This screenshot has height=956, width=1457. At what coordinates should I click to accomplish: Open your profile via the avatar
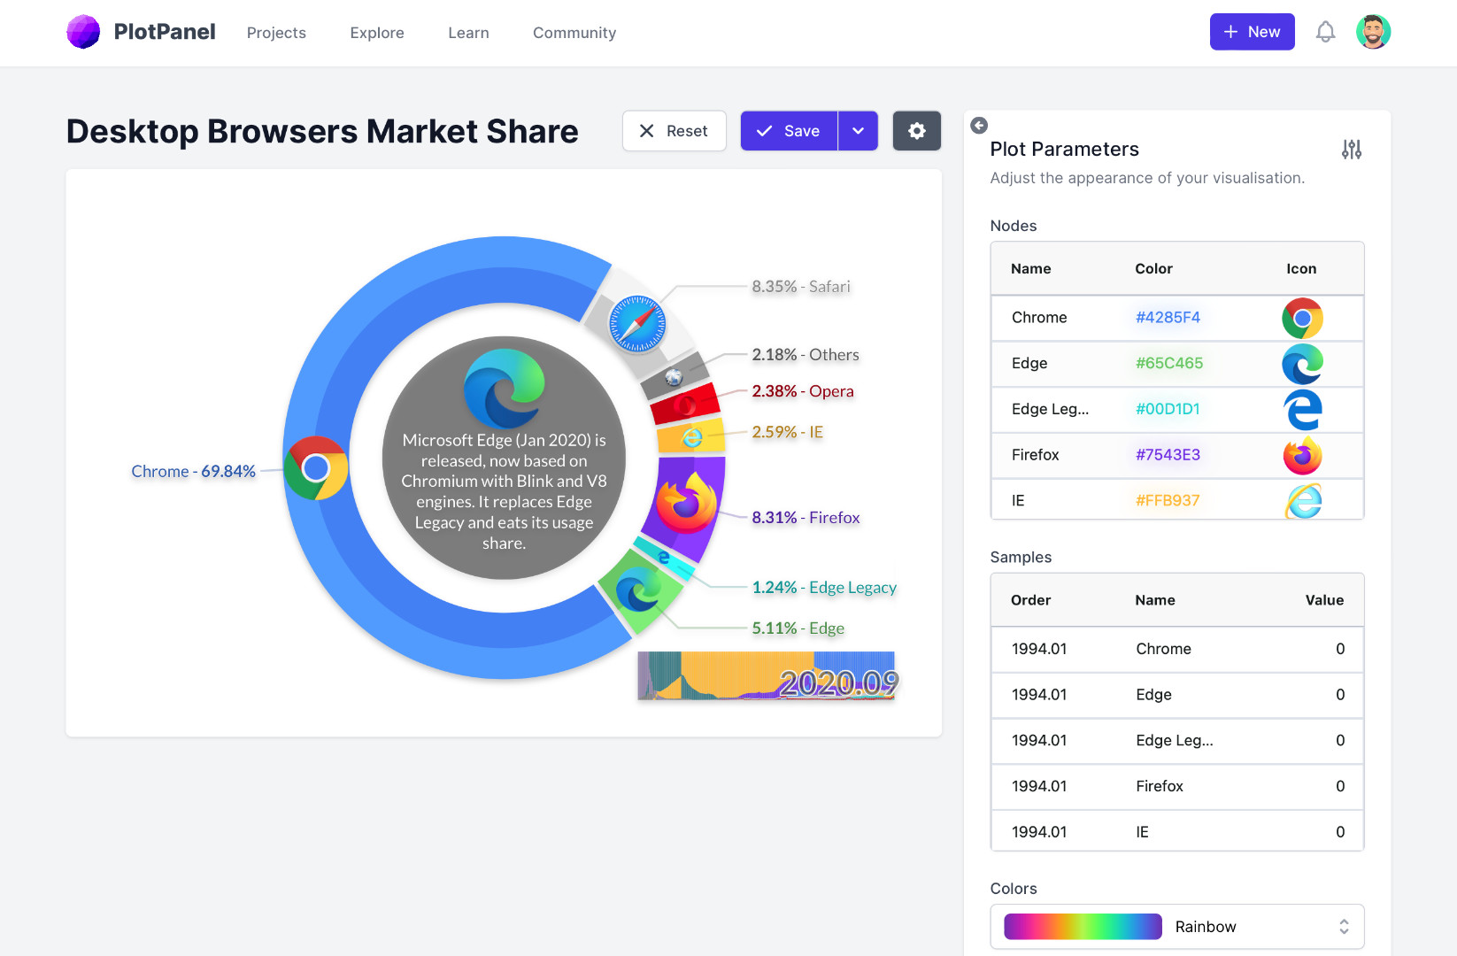[x=1373, y=31]
